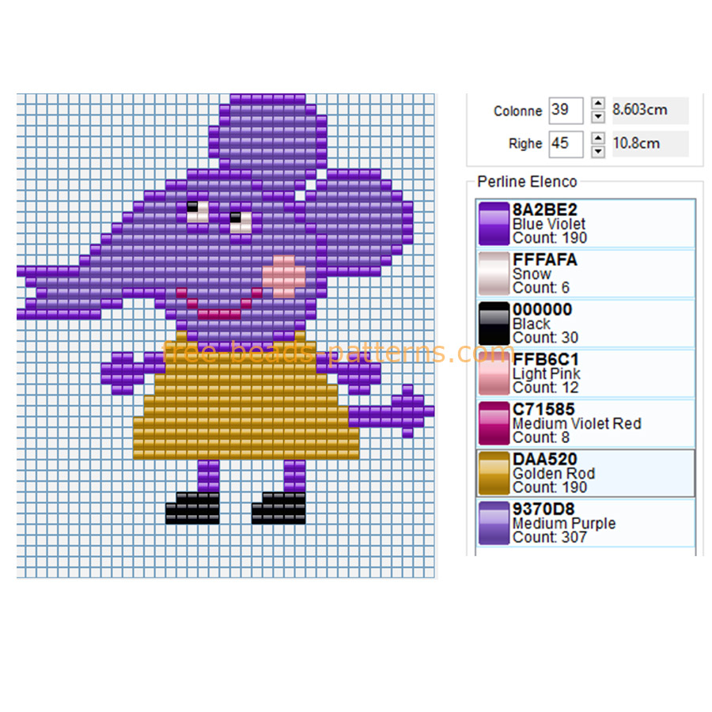The image size is (712, 712).
Task: Click the pink cheek patch in the bead pattern
Action: 284,276
